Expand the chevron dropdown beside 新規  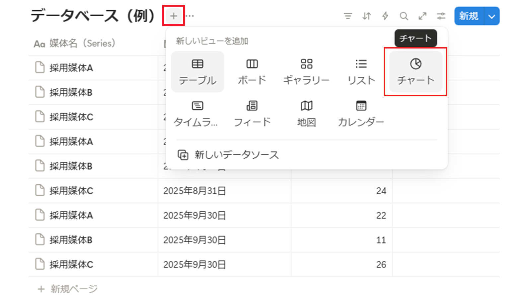pos(492,16)
